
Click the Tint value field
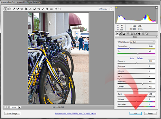click(x=152, y=51)
